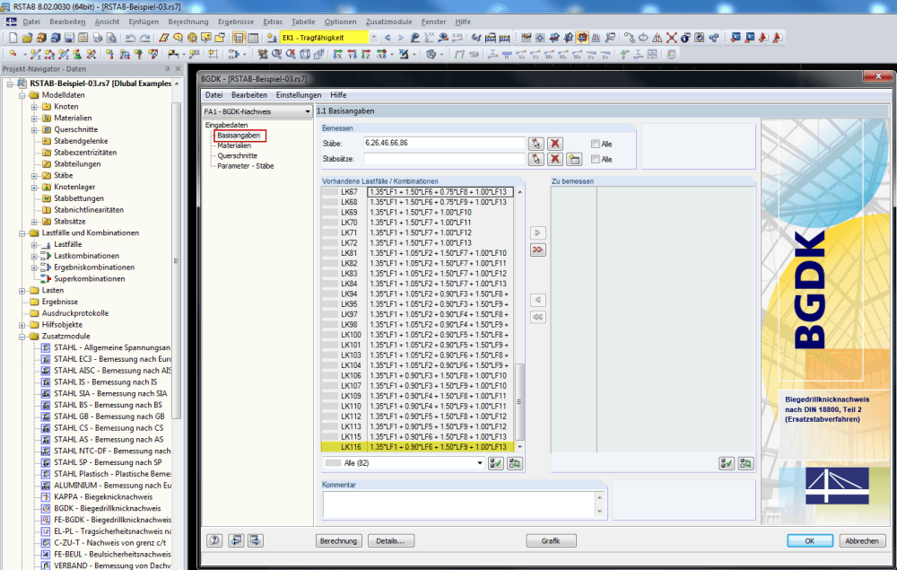The height and width of the screenshot is (570, 897).
Task: Click the previous module table icon bottom left
Action: coord(236,540)
